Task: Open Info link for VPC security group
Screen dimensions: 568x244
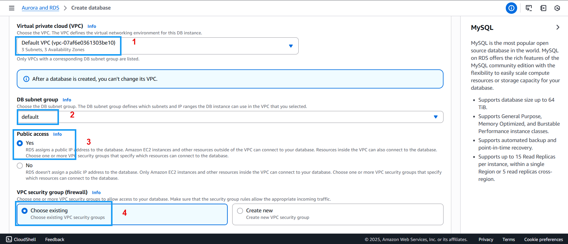Action: point(96,193)
